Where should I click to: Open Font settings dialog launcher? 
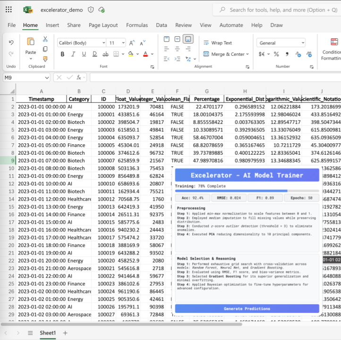(153, 67)
